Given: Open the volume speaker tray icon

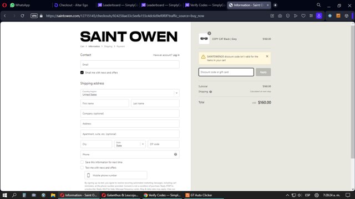Looking at the screenshot, I should 300,195.
